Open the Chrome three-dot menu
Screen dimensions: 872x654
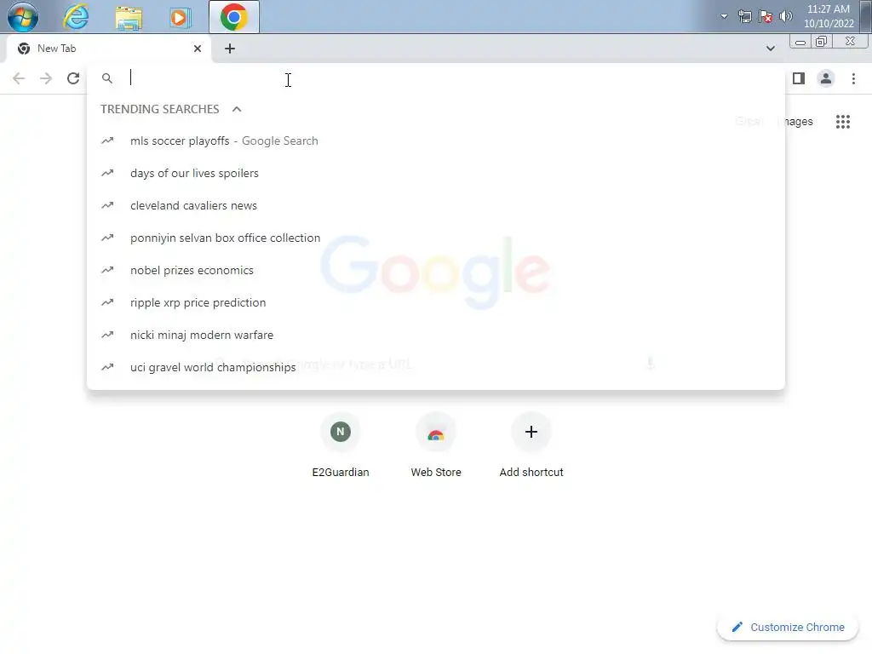pos(853,78)
